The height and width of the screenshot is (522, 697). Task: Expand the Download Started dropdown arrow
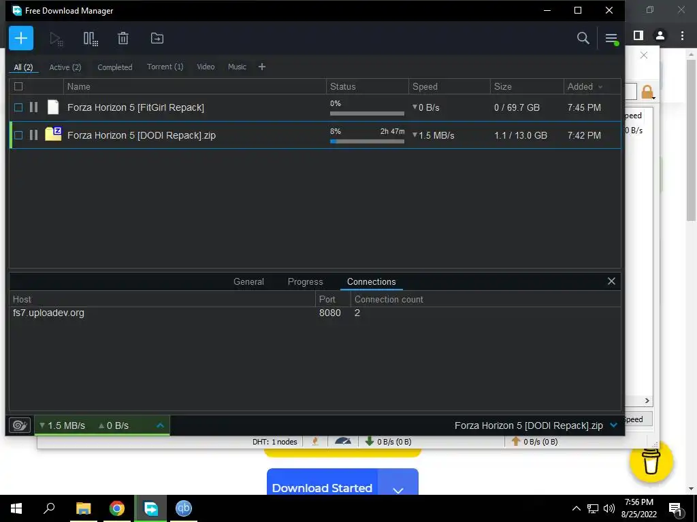(x=398, y=489)
